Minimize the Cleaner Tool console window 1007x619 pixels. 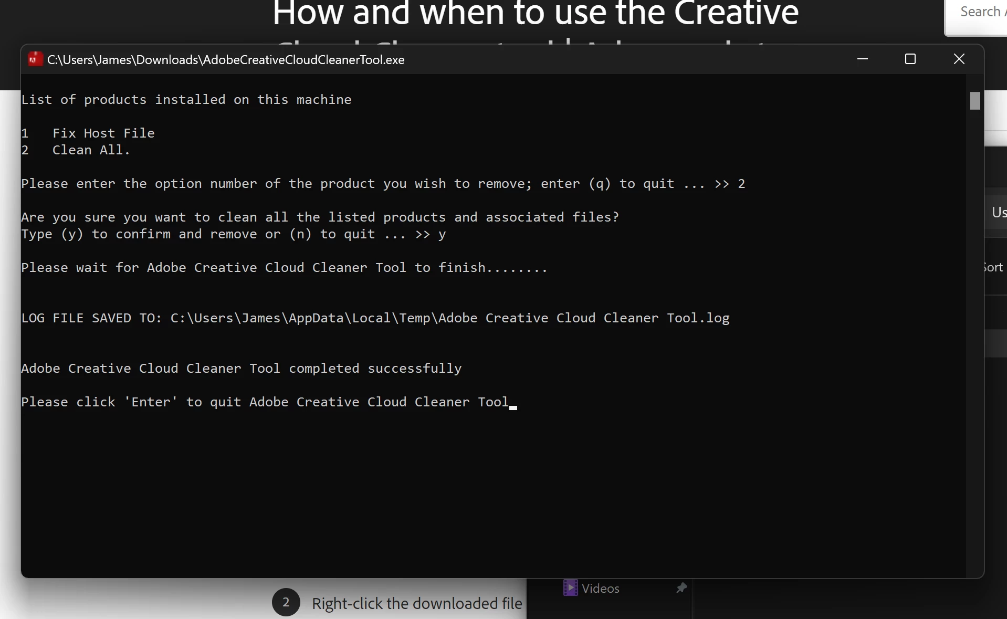point(862,59)
